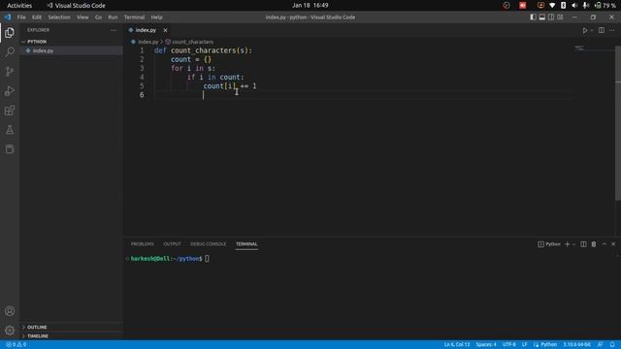The height and width of the screenshot is (349, 621).
Task: Open Explorer Views and More Actions ellipsis
Action: pyautogui.click(x=114, y=30)
